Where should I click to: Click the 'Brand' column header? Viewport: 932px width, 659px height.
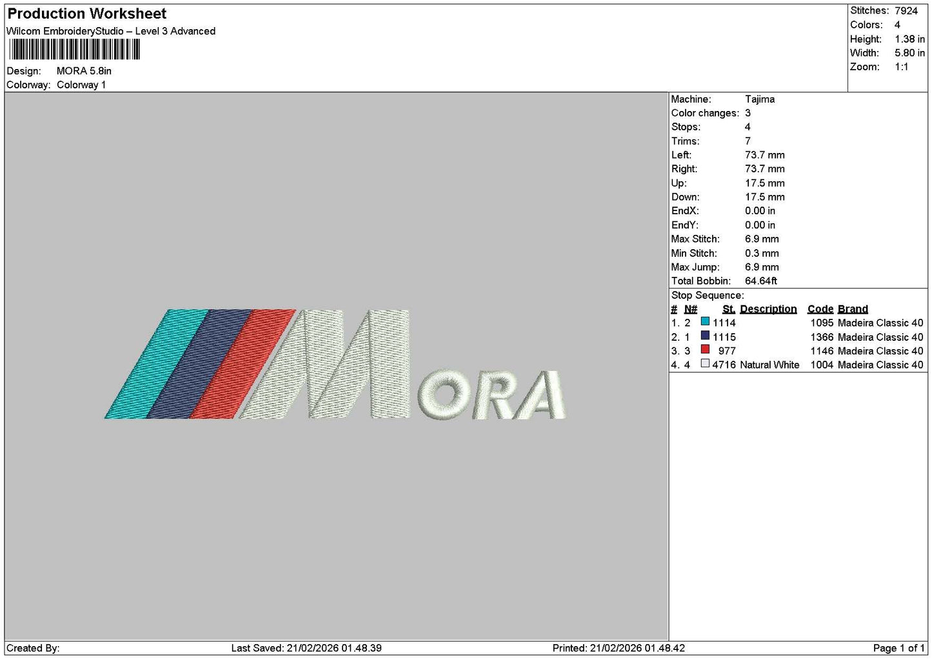(853, 309)
